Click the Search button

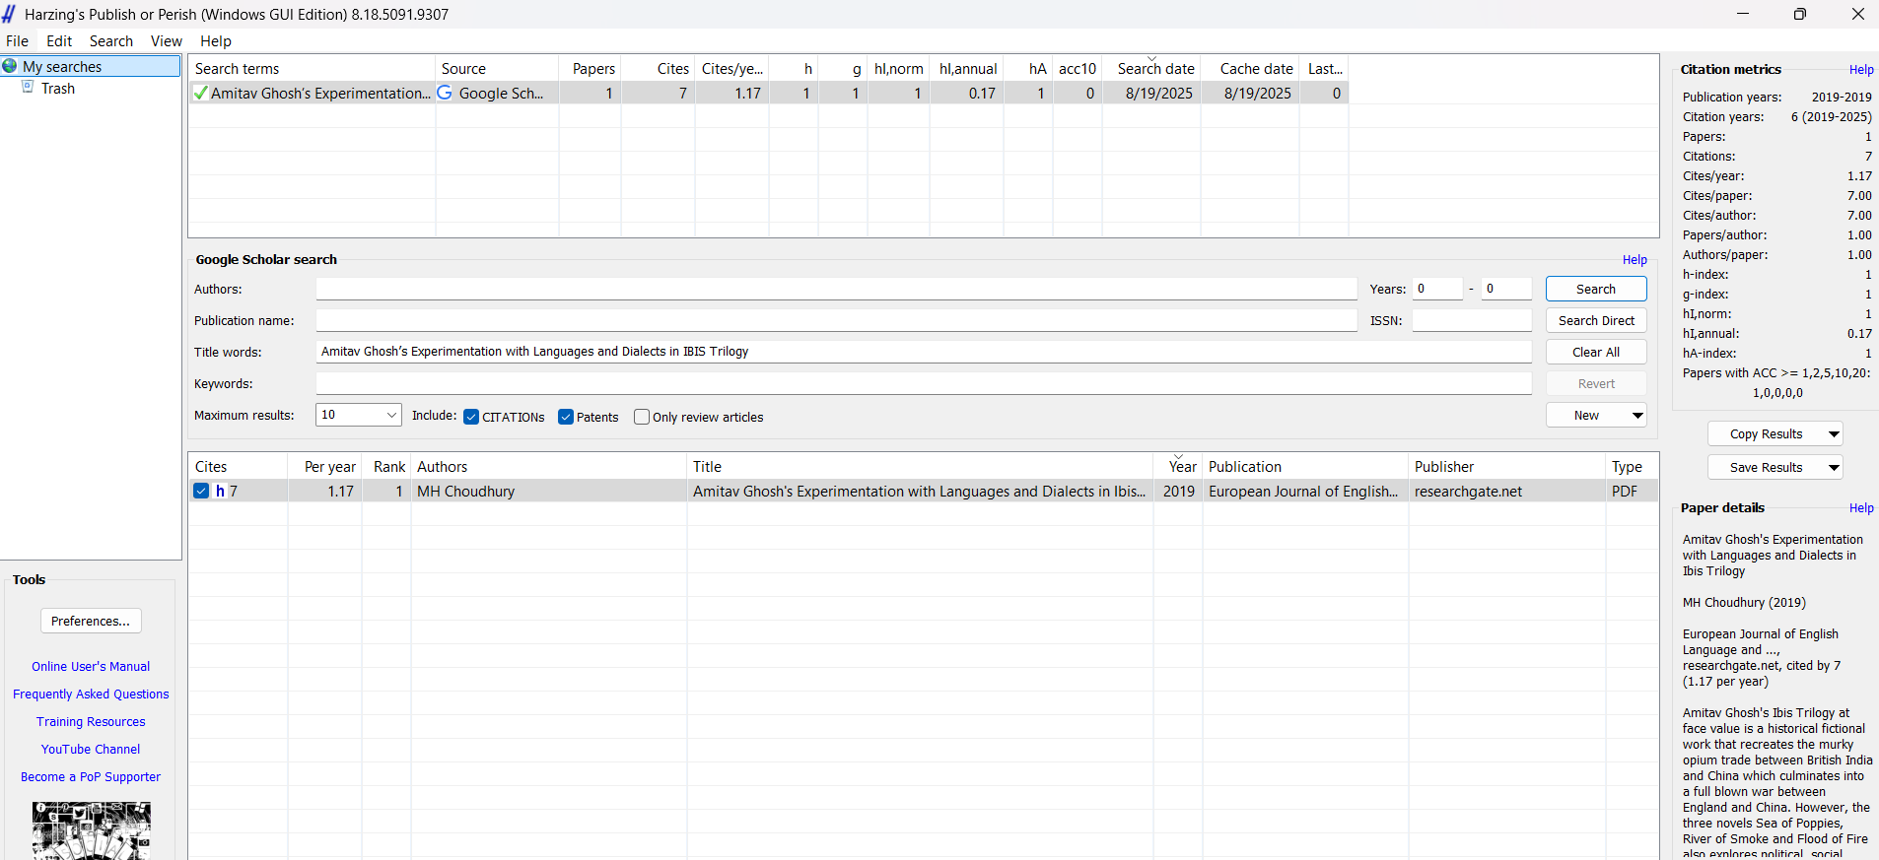point(1596,289)
